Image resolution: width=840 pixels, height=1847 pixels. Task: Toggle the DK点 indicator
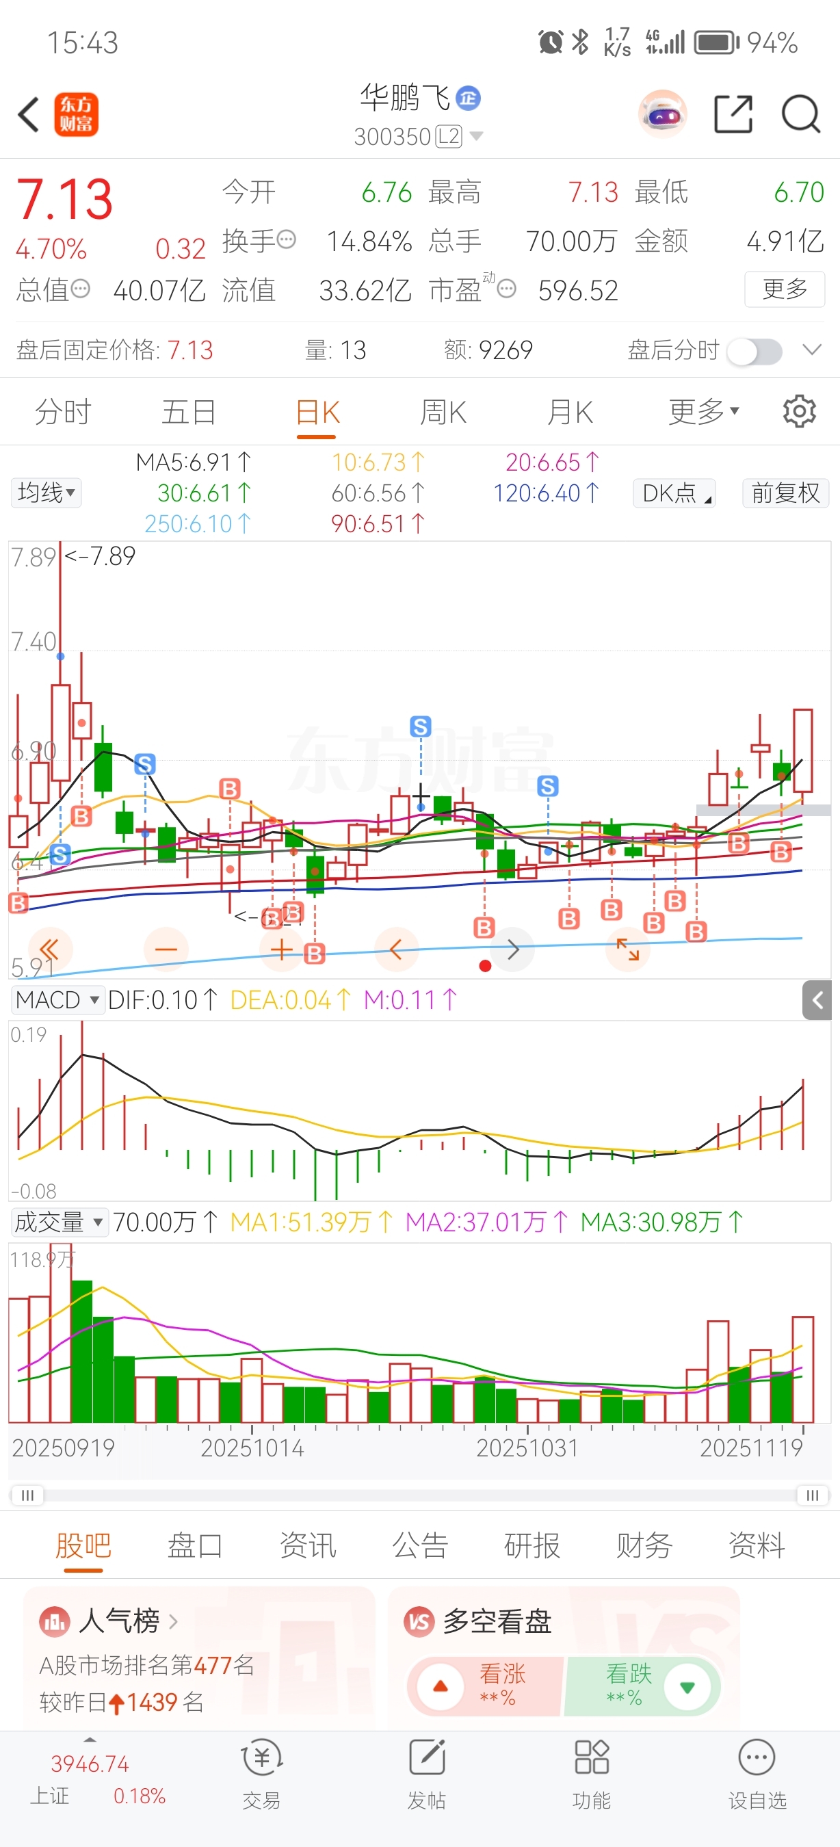(674, 493)
